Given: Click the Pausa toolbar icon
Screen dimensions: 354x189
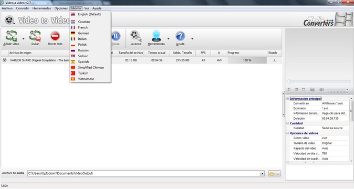Looking at the screenshot, I should click(x=116, y=36).
